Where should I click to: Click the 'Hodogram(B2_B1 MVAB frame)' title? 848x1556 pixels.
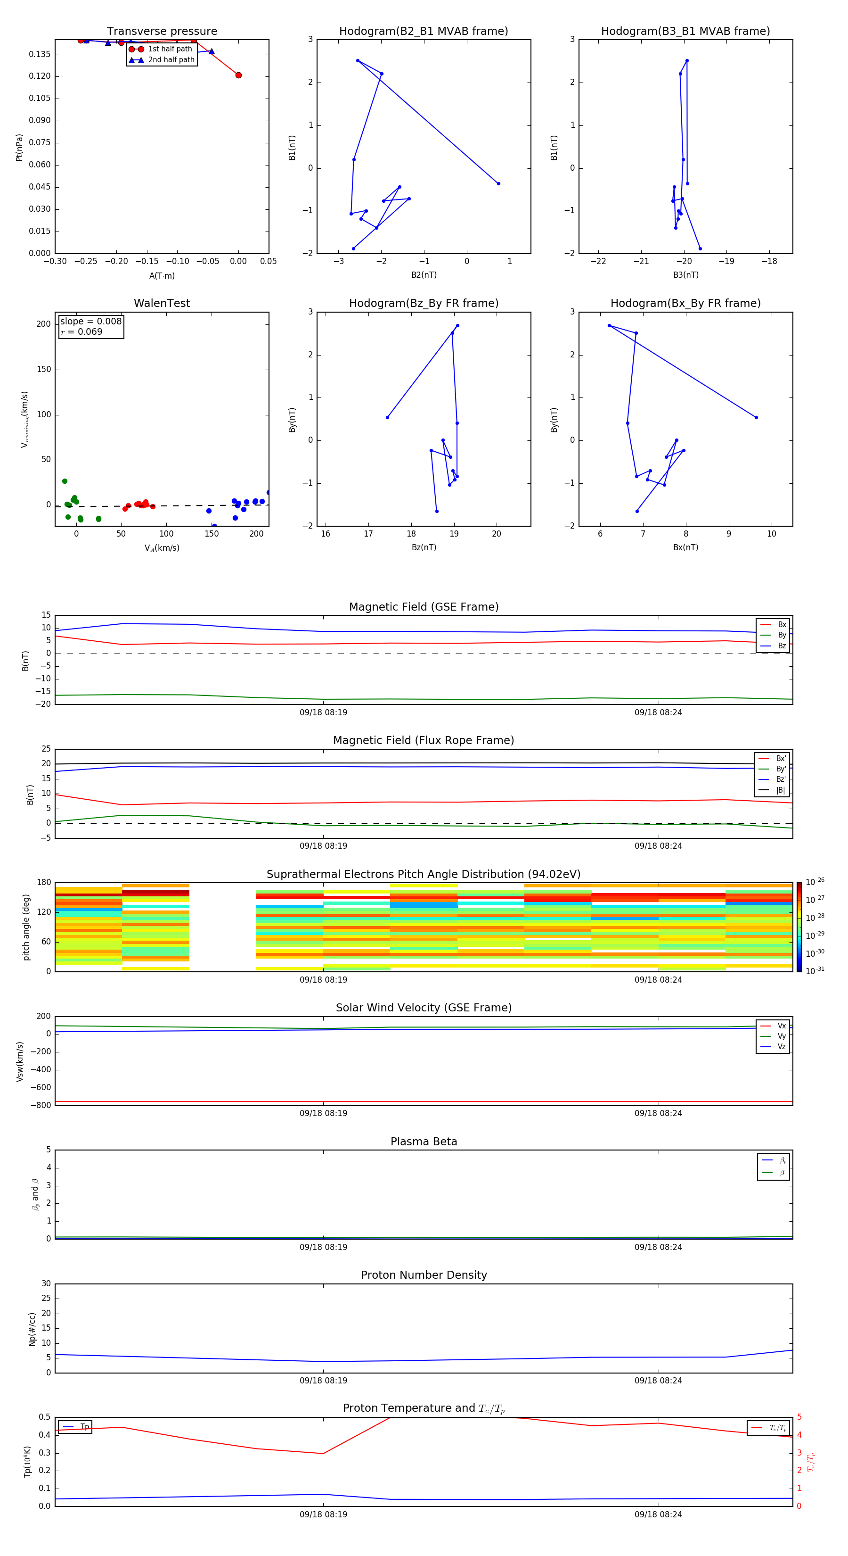[424, 31]
